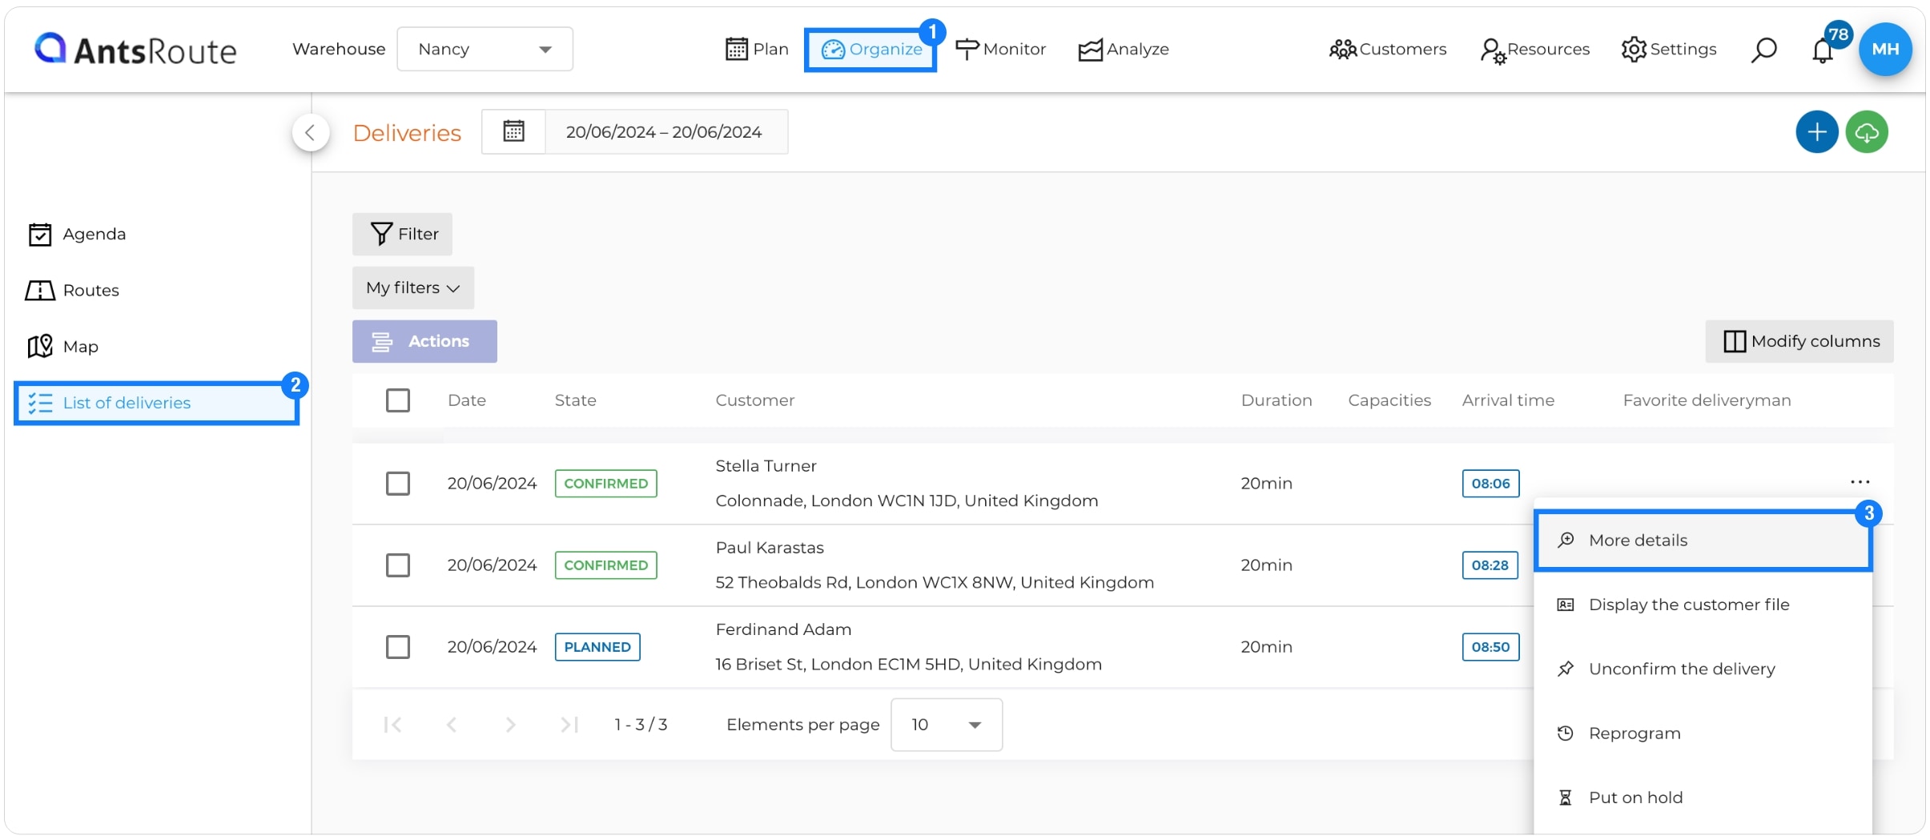Sort by the Date column header
The image size is (1930, 840).
467,400
